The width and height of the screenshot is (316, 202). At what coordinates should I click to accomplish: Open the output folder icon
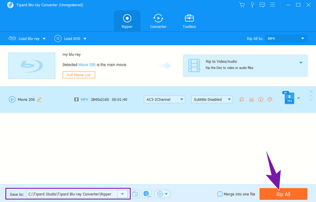tap(135, 194)
